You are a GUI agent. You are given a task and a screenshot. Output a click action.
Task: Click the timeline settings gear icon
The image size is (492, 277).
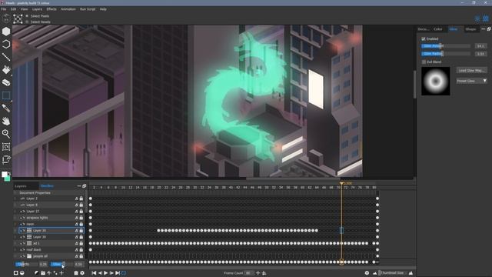pos(367,273)
